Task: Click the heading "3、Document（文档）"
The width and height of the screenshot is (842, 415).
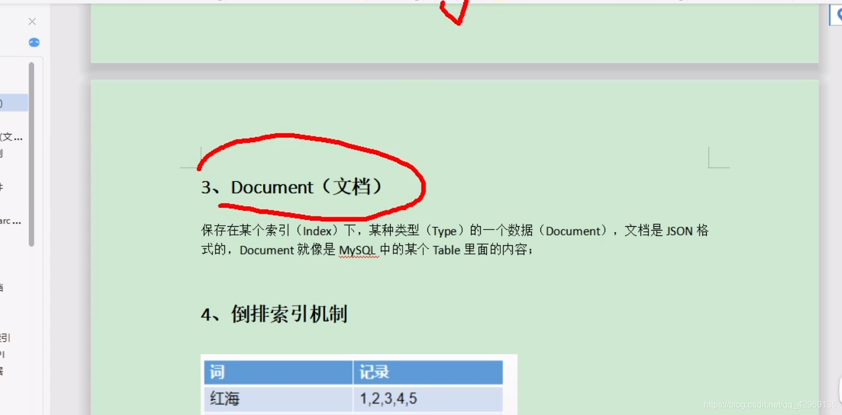Action: pyautogui.click(x=292, y=187)
